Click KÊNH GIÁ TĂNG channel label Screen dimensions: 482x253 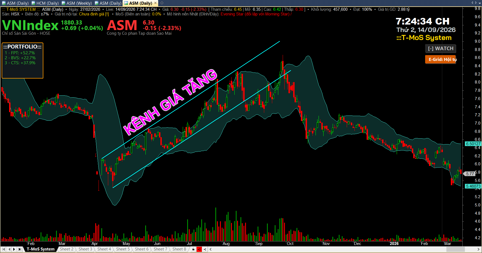pos(170,102)
